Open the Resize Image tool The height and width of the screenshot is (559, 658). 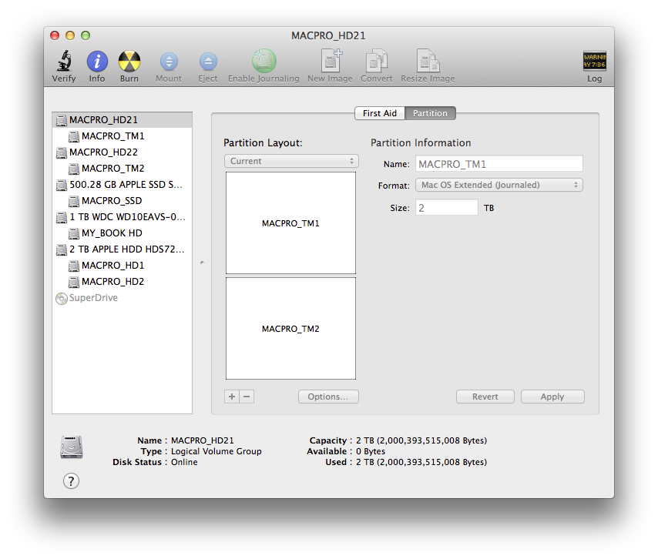[427, 65]
